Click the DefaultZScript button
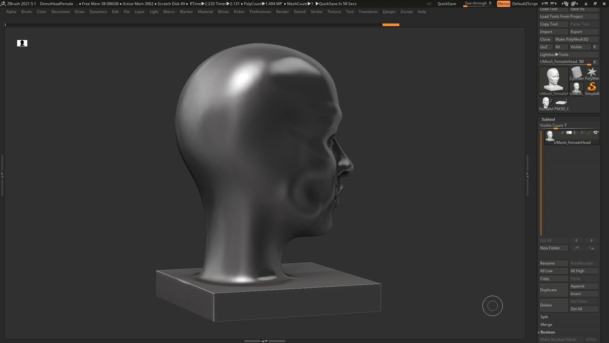The image size is (609, 343). pos(525,3)
